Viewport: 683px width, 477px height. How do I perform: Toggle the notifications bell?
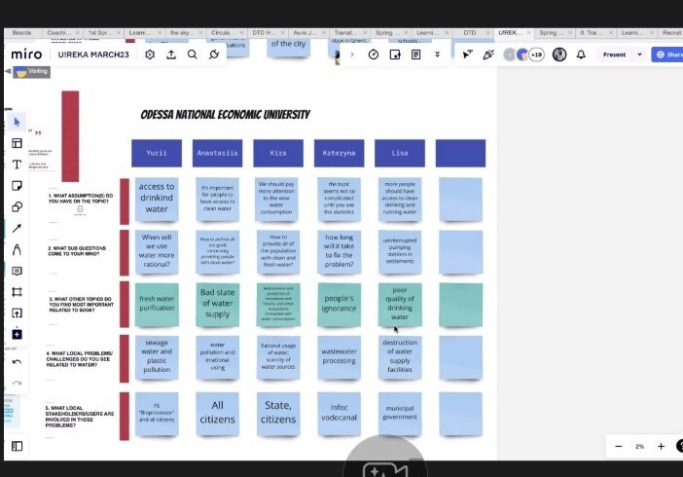581,55
